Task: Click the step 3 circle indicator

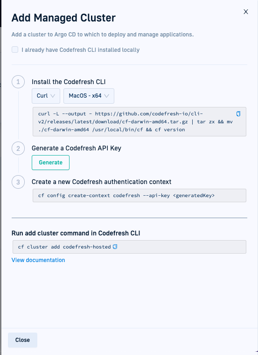Action: pos(18,182)
